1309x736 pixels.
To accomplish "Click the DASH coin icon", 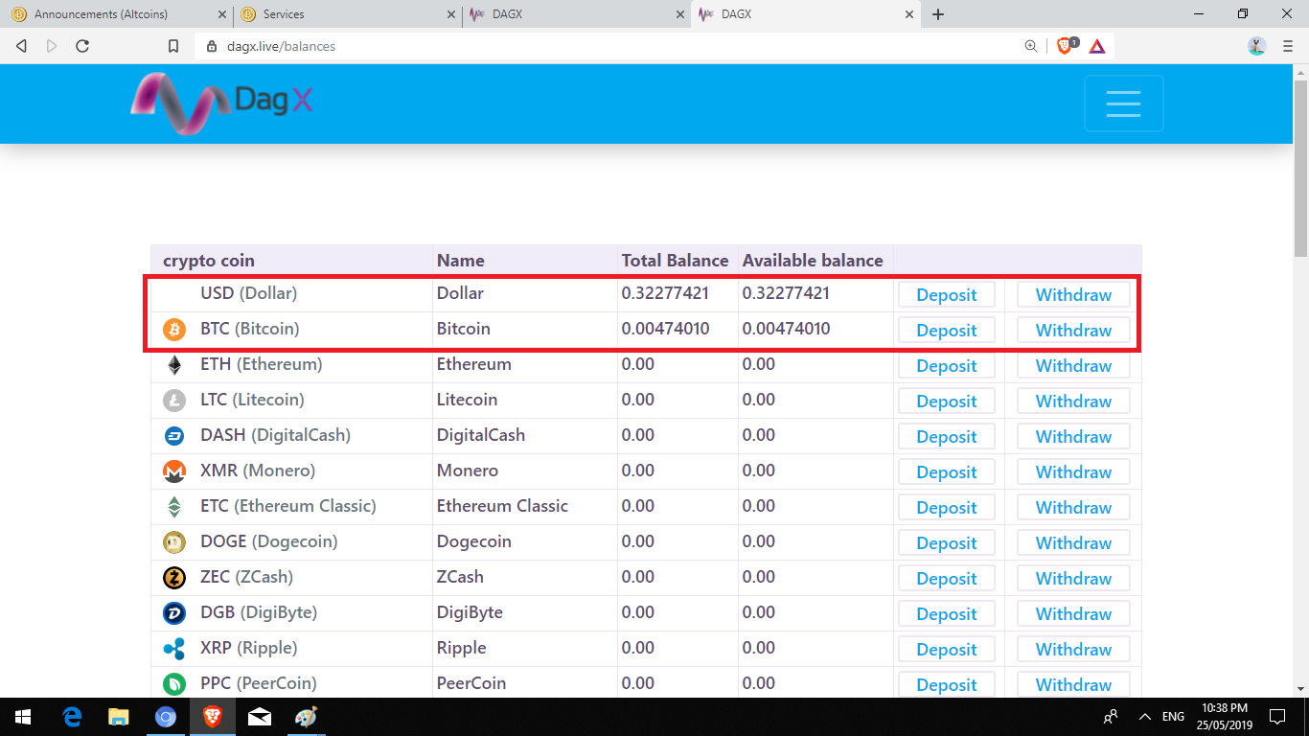I will point(174,436).
